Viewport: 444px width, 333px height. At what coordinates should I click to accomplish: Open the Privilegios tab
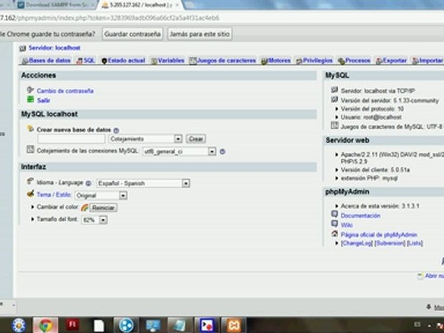coord(314,61)
